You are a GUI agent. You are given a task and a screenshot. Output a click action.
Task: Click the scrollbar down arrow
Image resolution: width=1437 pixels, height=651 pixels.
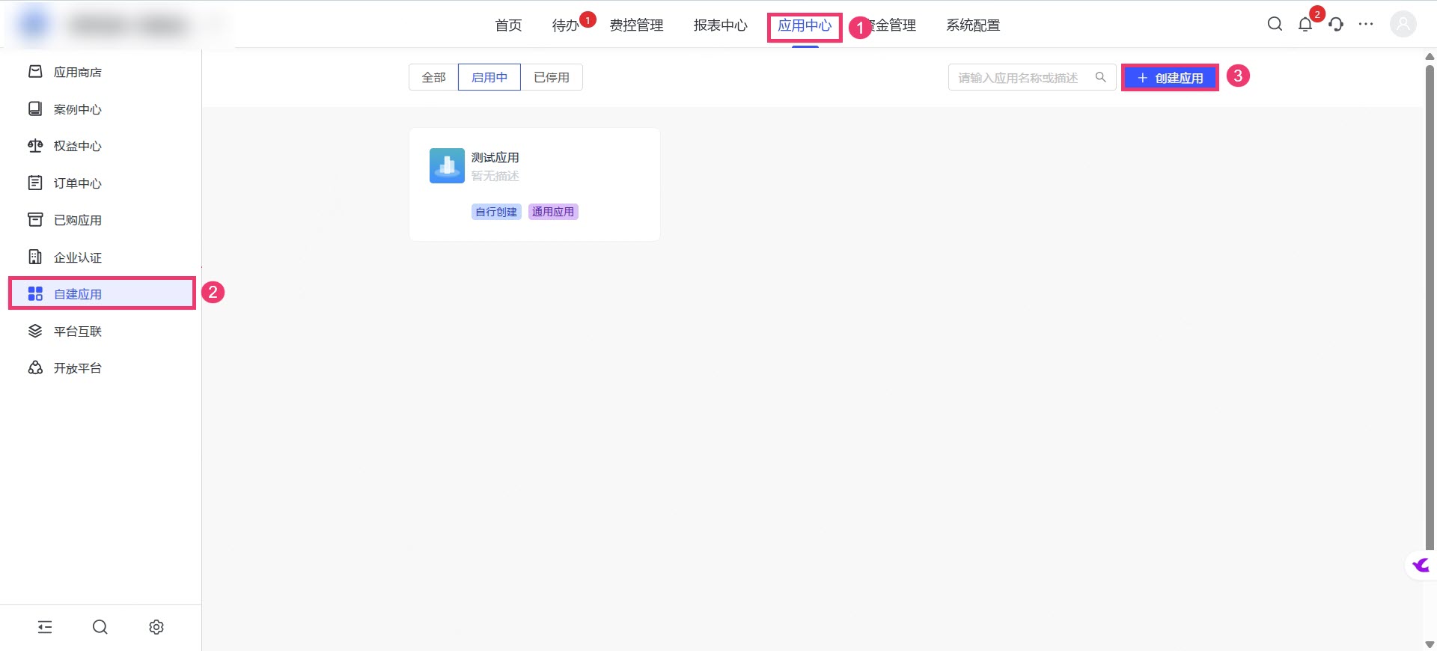pos(1430,644)
